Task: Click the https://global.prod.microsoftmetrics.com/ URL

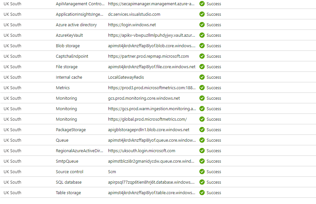Action: pos(147,119)
